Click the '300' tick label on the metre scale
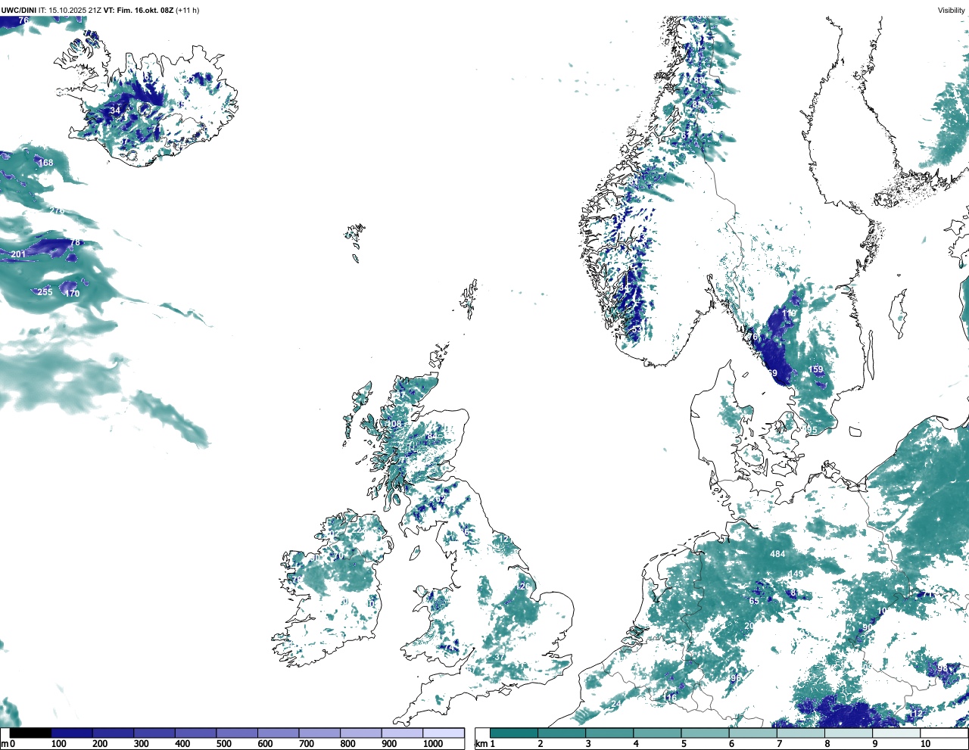The width and height of the screenshot is (969, 750). [x=142, y=744]
